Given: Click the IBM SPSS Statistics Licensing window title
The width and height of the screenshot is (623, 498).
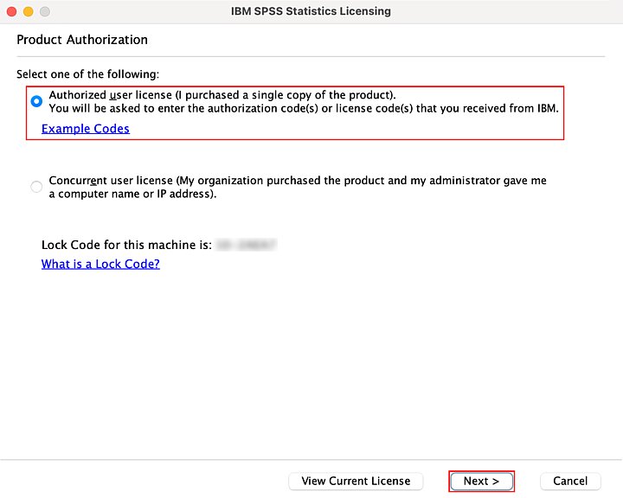Looking at the screenshot, I should click(x=311, y=11).
